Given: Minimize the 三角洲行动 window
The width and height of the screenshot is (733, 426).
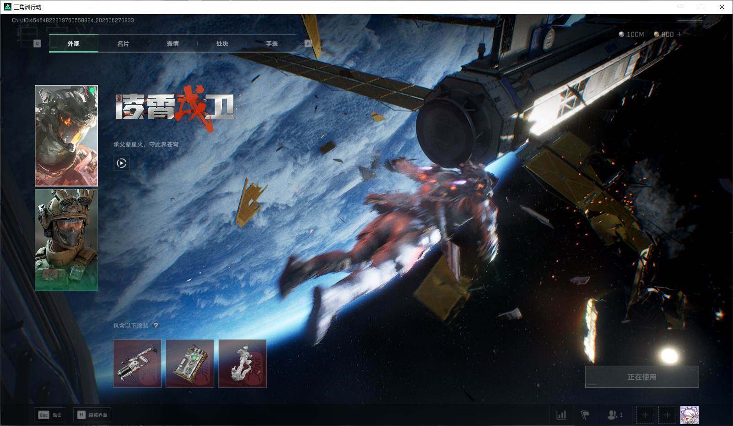Looking at the screenshot, I should [680, 7].
